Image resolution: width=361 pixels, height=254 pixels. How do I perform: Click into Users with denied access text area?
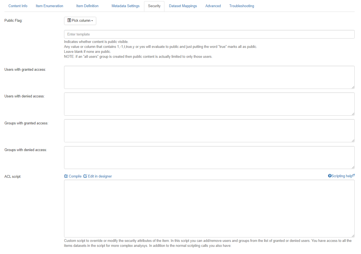[x=209, y=104]
